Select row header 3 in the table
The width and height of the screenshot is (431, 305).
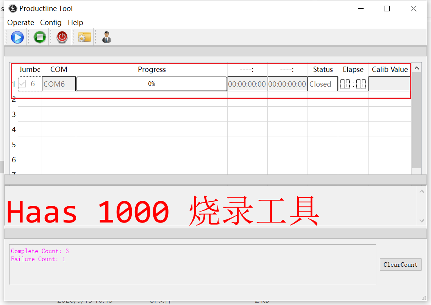point(14,114)
